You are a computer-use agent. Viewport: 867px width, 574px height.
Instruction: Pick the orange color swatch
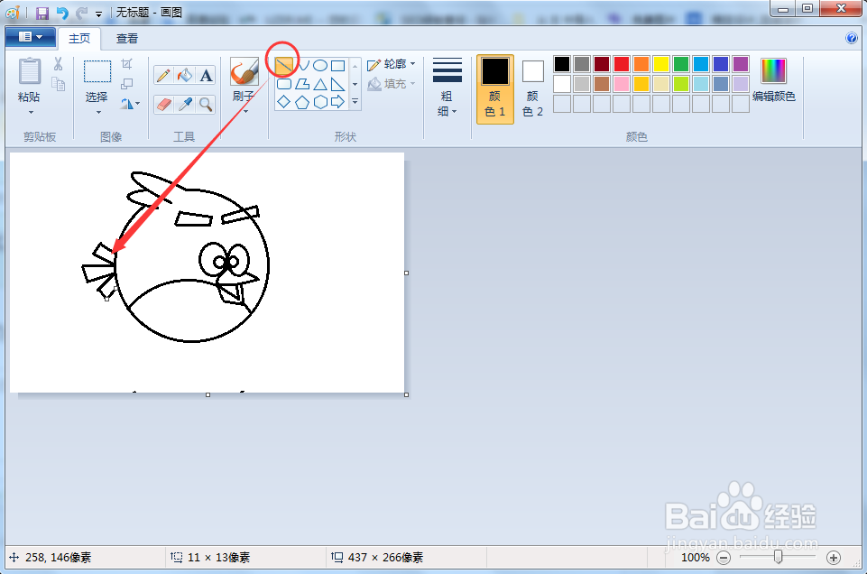[641, 64]
